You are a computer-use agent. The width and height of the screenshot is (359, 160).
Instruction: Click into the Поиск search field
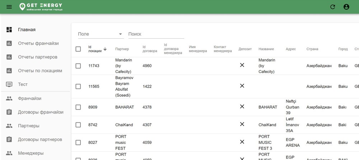pyautogui.click(x=156, y=34)
